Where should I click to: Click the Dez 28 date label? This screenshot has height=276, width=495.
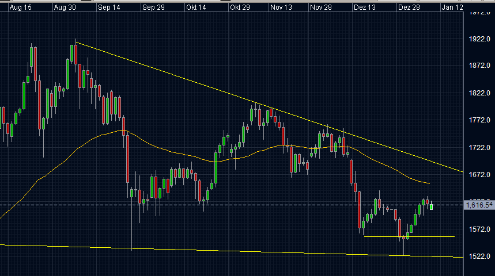pyautogui.click(x=409, y=7)
